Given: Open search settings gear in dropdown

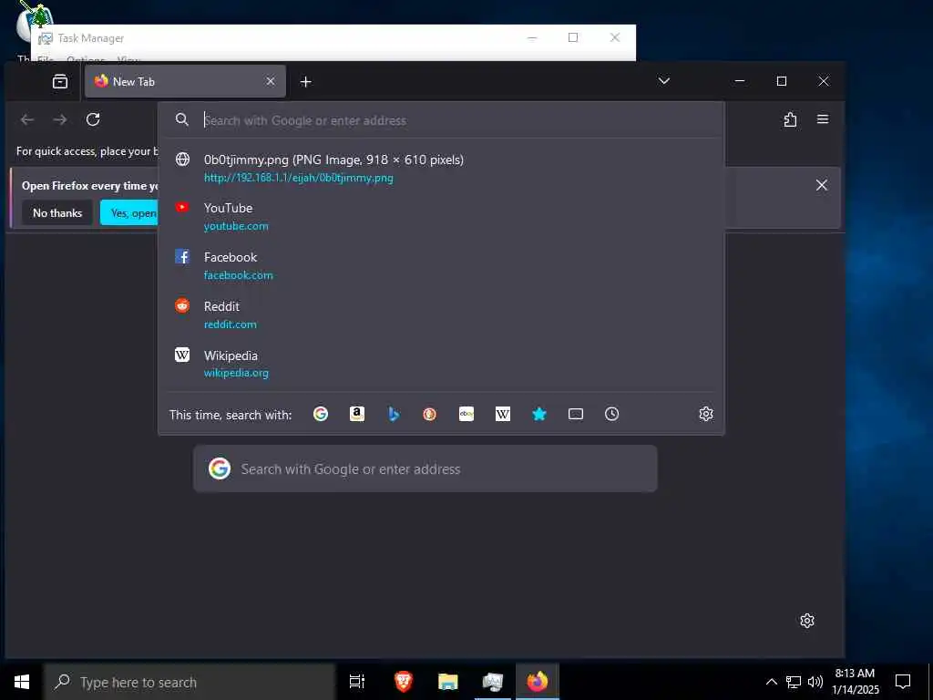Looking at the screenshot, I should [x=706, y=414].
